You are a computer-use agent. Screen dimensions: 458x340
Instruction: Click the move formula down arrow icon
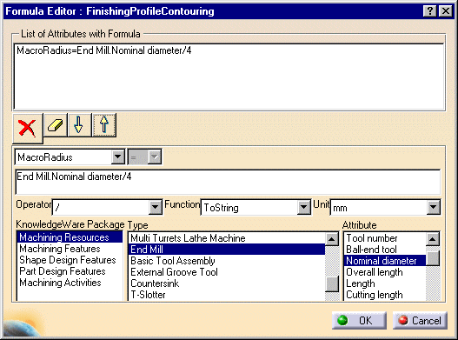coord(79,125)
